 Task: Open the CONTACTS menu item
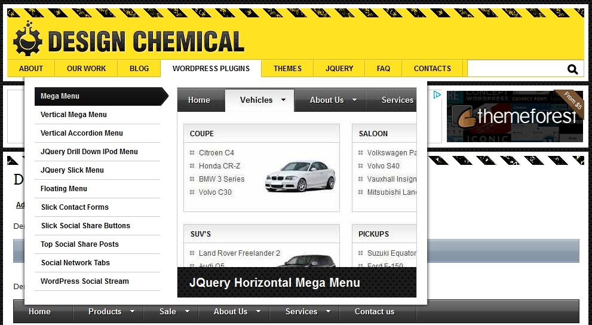click(433, 69)
